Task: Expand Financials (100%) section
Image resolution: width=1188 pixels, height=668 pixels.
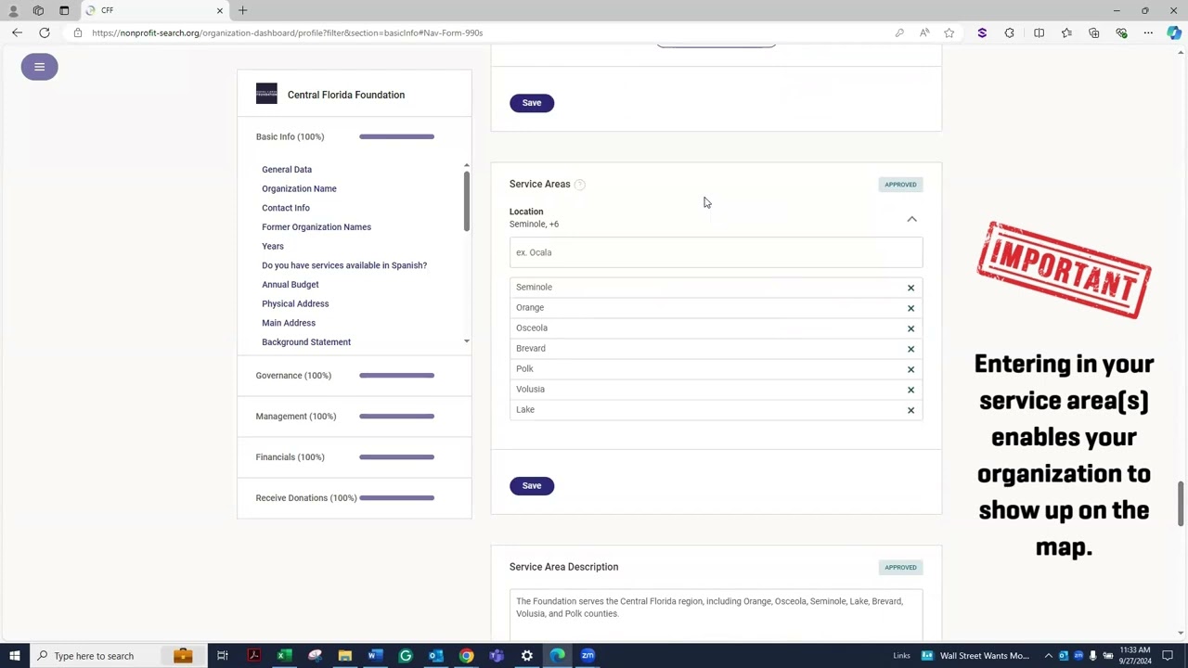Action: coord(290,457)
